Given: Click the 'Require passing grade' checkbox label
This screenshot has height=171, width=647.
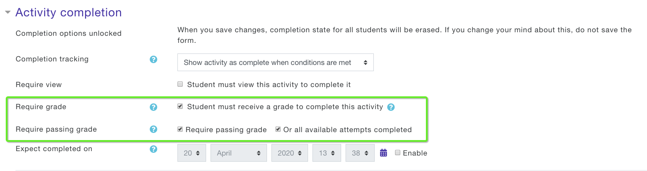Looking at the screenshot, I should pos(226,129).
